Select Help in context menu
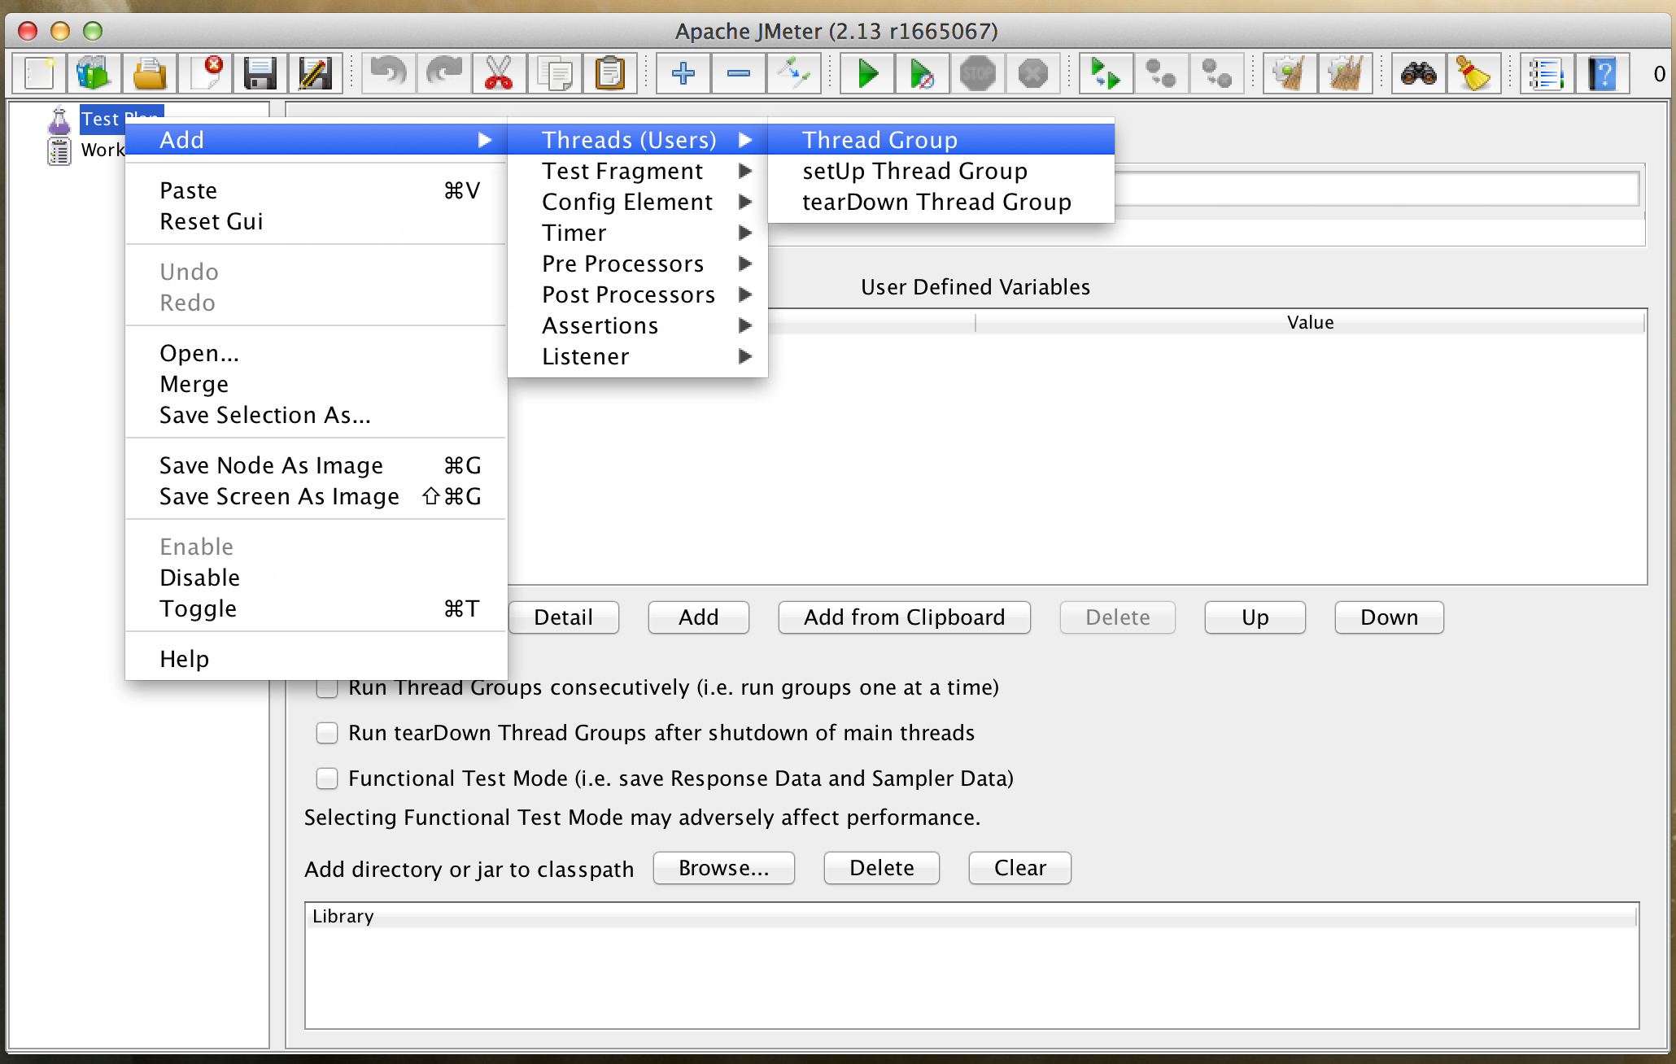This screenshot has height=1064, width=1676. 316,659
